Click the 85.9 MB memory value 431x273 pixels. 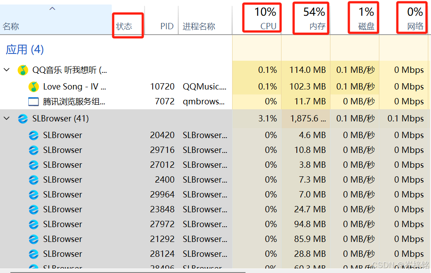click(310, 239)
